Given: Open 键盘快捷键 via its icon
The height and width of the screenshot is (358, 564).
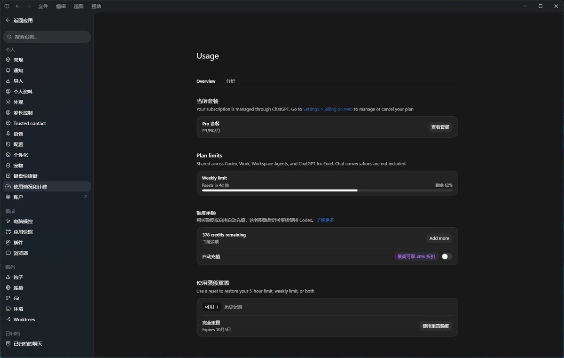Looking at the screenshot, I should [8, 176].
